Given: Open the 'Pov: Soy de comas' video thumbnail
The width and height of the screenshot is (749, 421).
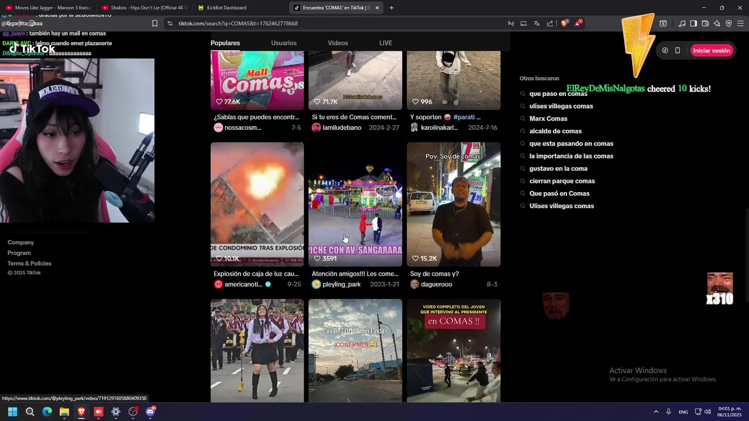Looking at the screenshot, I should click(x=453, y=204).
